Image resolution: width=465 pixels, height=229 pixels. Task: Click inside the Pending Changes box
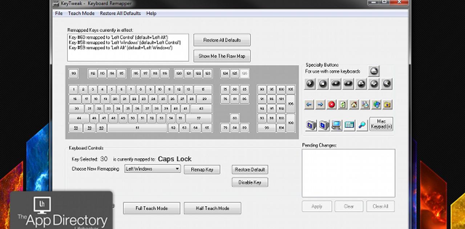(x=348, y=173)
